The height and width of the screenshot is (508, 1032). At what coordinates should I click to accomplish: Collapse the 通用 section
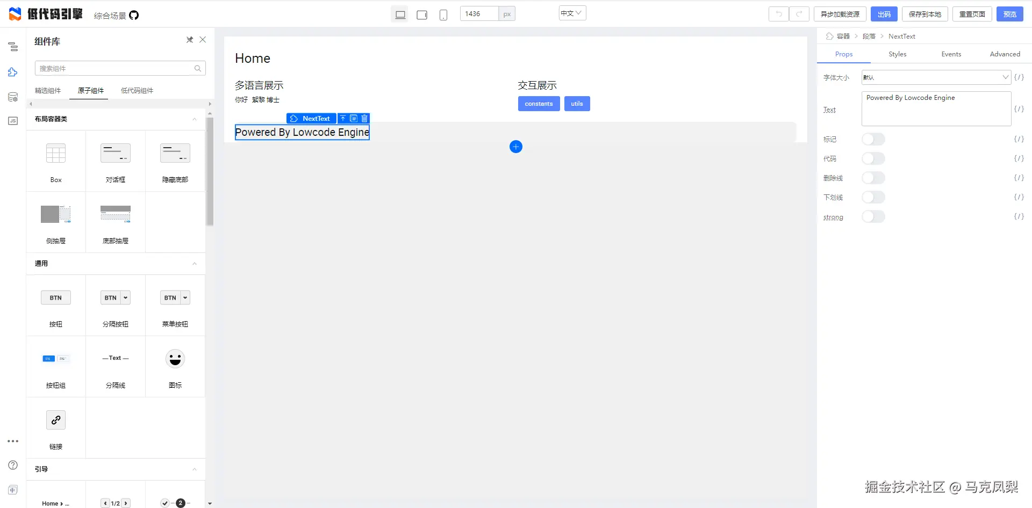[x=195, y=264]
